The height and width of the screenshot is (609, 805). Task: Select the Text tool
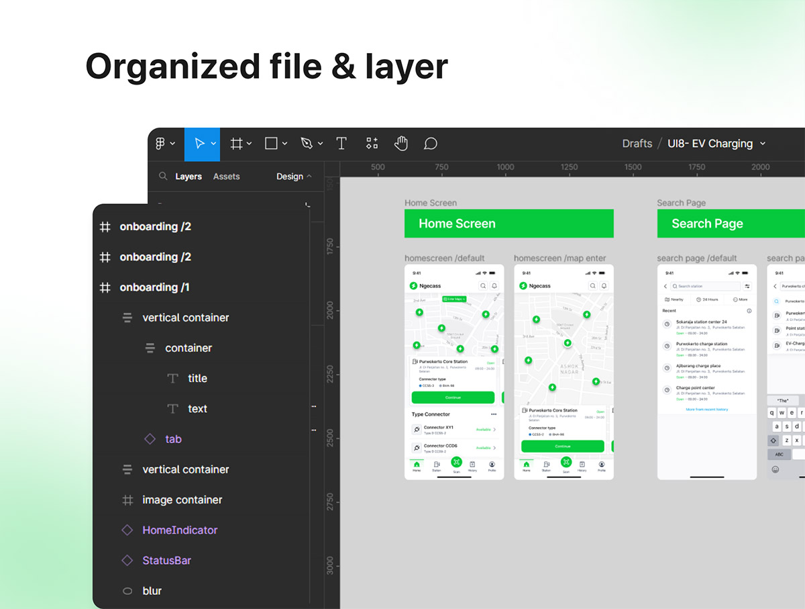pyautogui.click(x=341, y=144)
